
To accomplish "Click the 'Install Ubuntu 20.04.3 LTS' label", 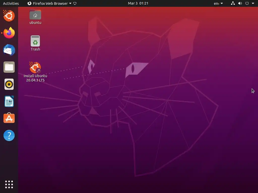I will pyautogui.click(x=35, y=78).
